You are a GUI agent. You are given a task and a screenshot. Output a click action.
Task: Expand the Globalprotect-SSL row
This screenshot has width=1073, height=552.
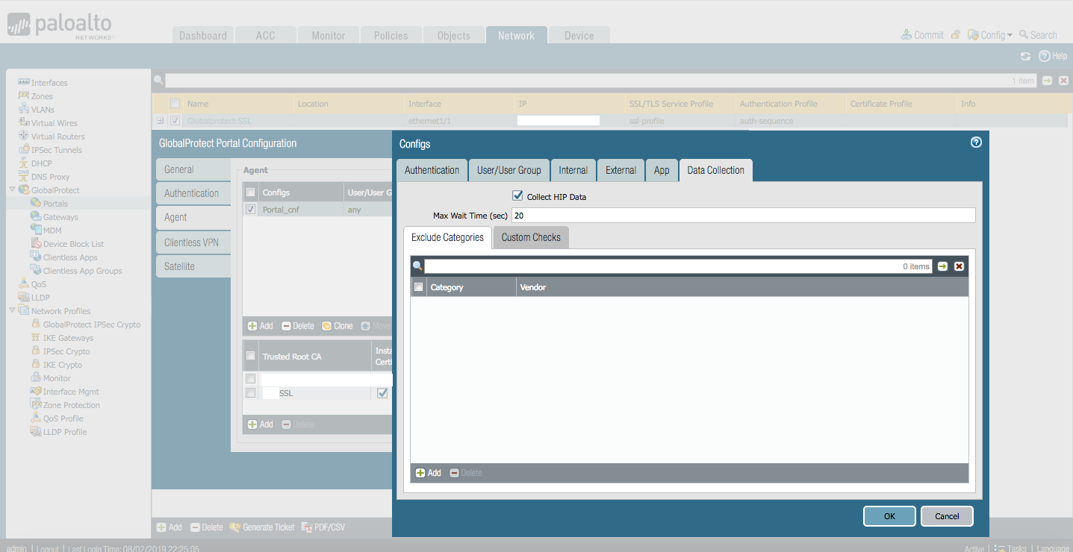(x=160, y=120)
